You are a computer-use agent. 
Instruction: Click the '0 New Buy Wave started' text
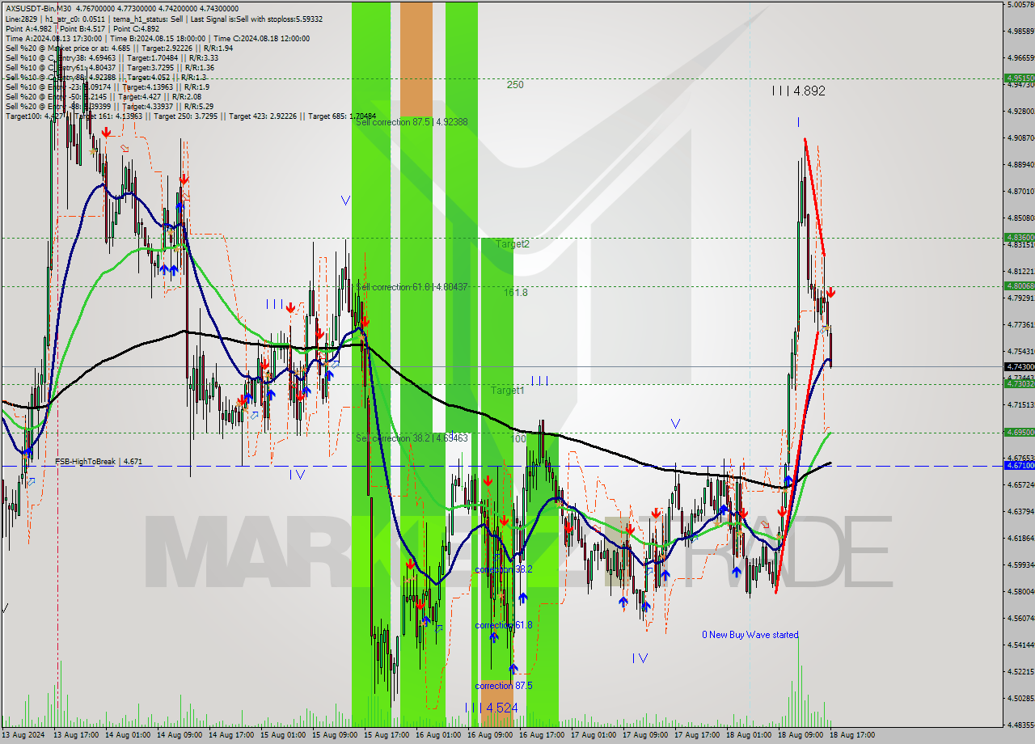[x=750, y=635]
